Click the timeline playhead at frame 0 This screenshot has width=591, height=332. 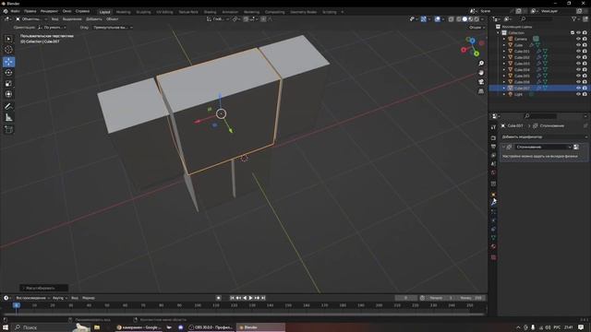coord(17,305)
